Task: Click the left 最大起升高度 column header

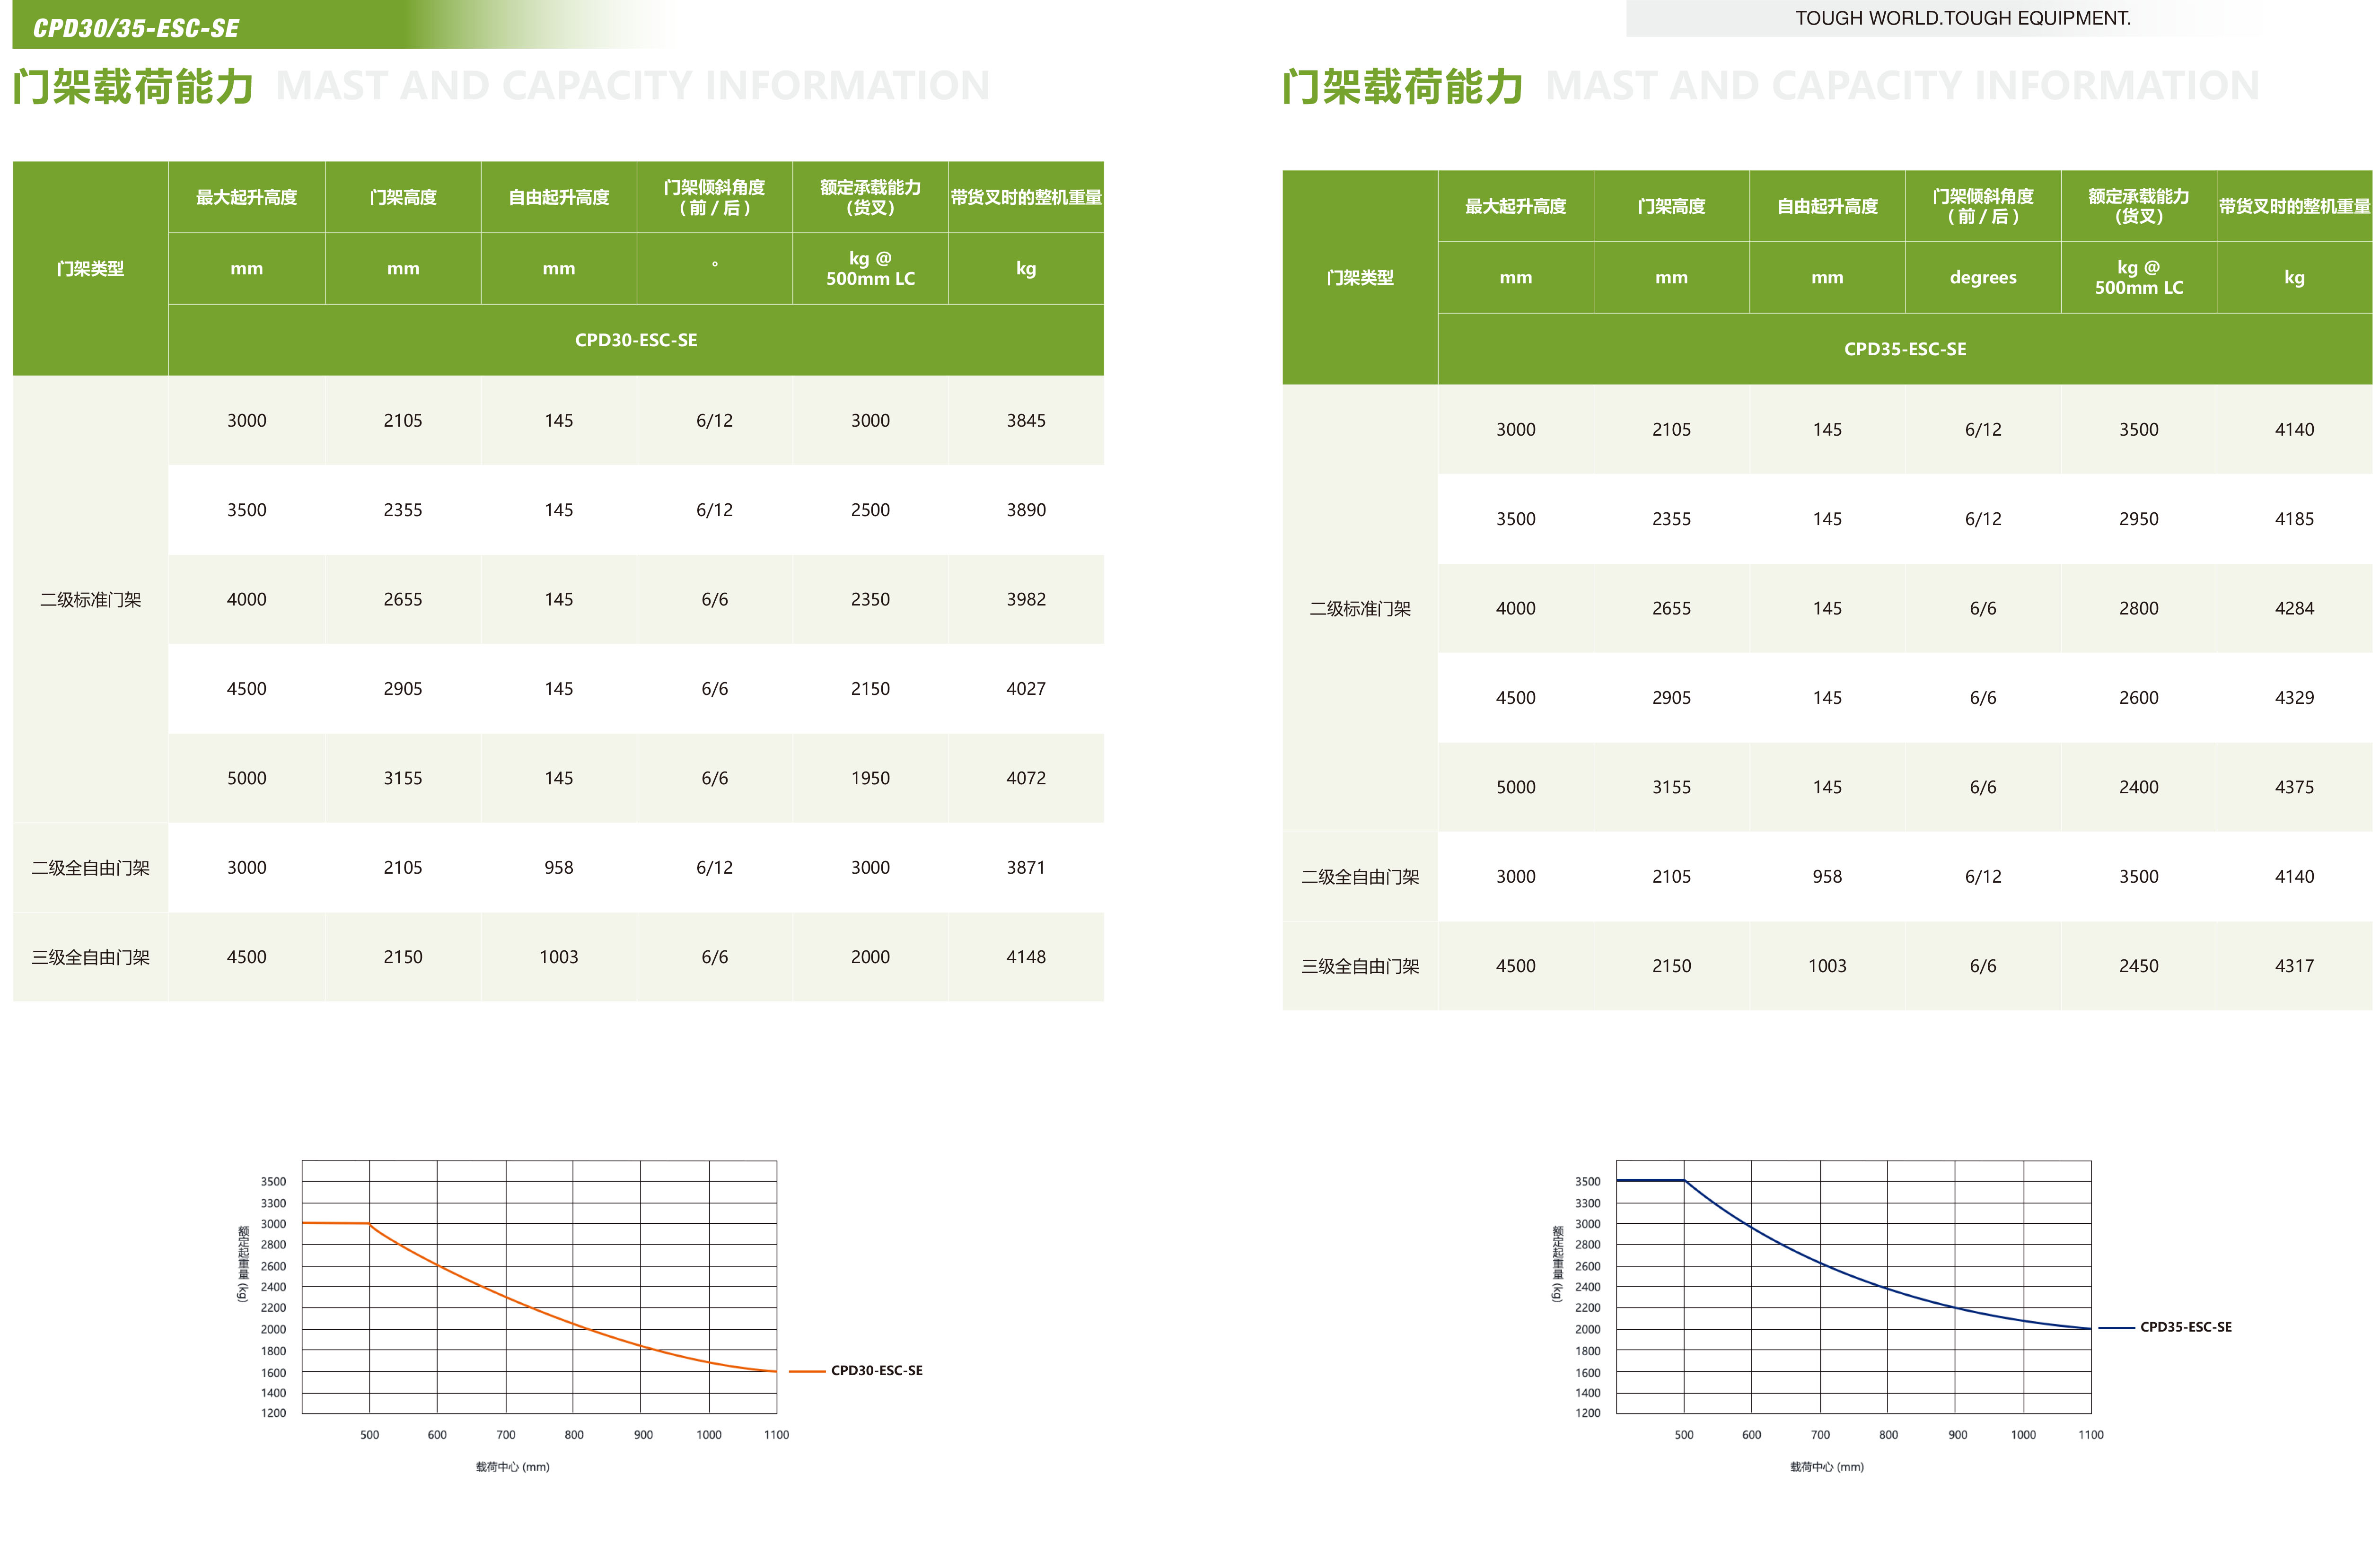Action: pyautogui.click(x=246, y=197)
